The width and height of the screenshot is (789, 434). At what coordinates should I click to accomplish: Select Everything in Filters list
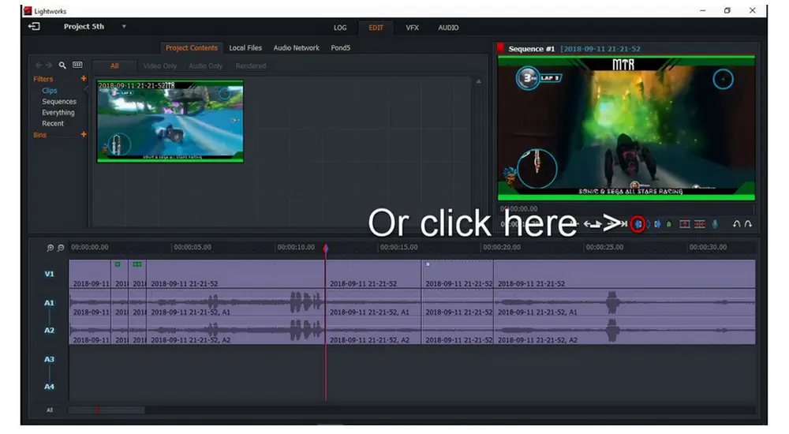(58, 113)
